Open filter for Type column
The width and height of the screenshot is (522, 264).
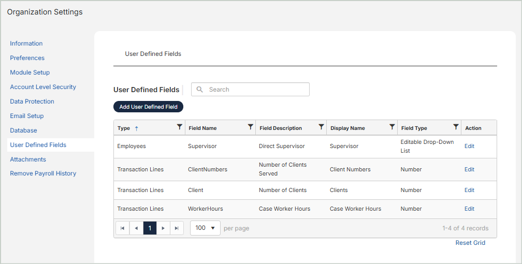(x=180, y=127)
